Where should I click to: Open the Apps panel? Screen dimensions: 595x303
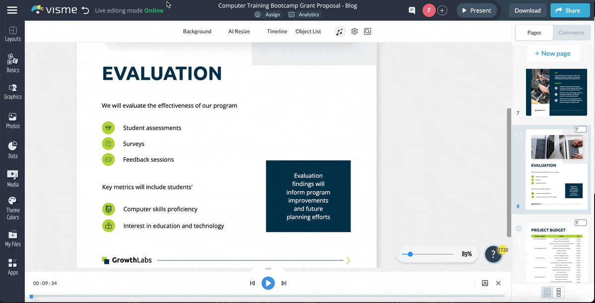click(x=12, y=266)
